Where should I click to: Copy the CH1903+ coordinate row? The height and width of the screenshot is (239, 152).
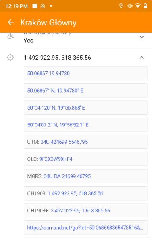pos(86,210)
